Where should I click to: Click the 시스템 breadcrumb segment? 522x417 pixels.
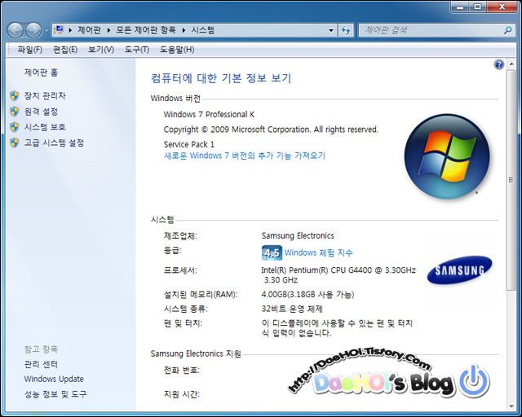coord(203,30)
